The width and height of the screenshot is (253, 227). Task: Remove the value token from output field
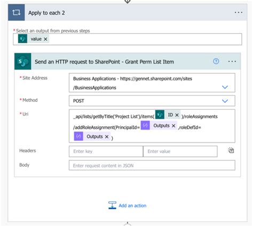45,39
